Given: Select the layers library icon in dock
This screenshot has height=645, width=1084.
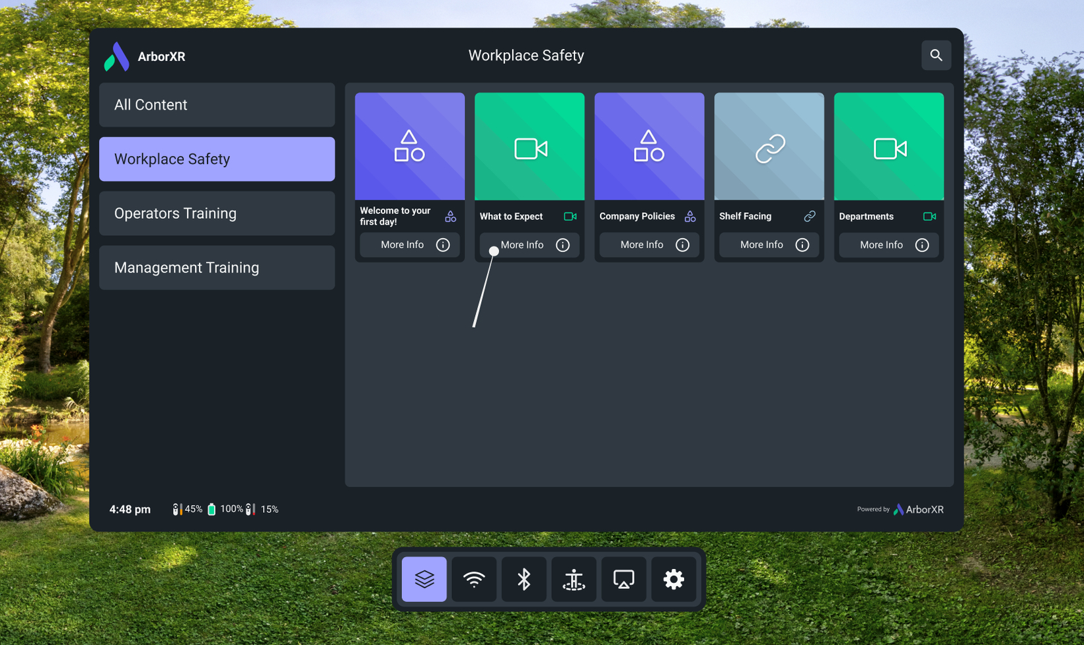Looking at the screenshot, I should (424, 580).
